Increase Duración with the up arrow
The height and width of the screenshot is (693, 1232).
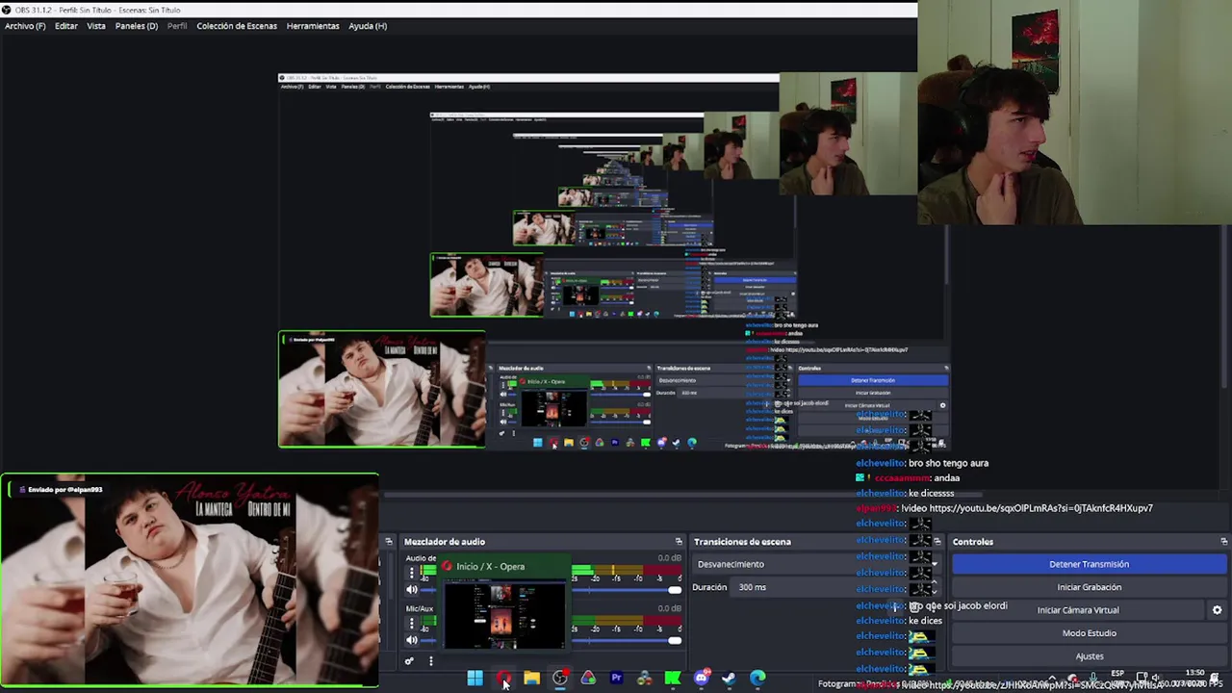pos(935,583)
